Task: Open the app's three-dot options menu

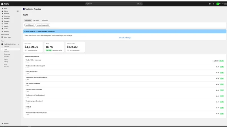Action: click(x=225, y=9)
